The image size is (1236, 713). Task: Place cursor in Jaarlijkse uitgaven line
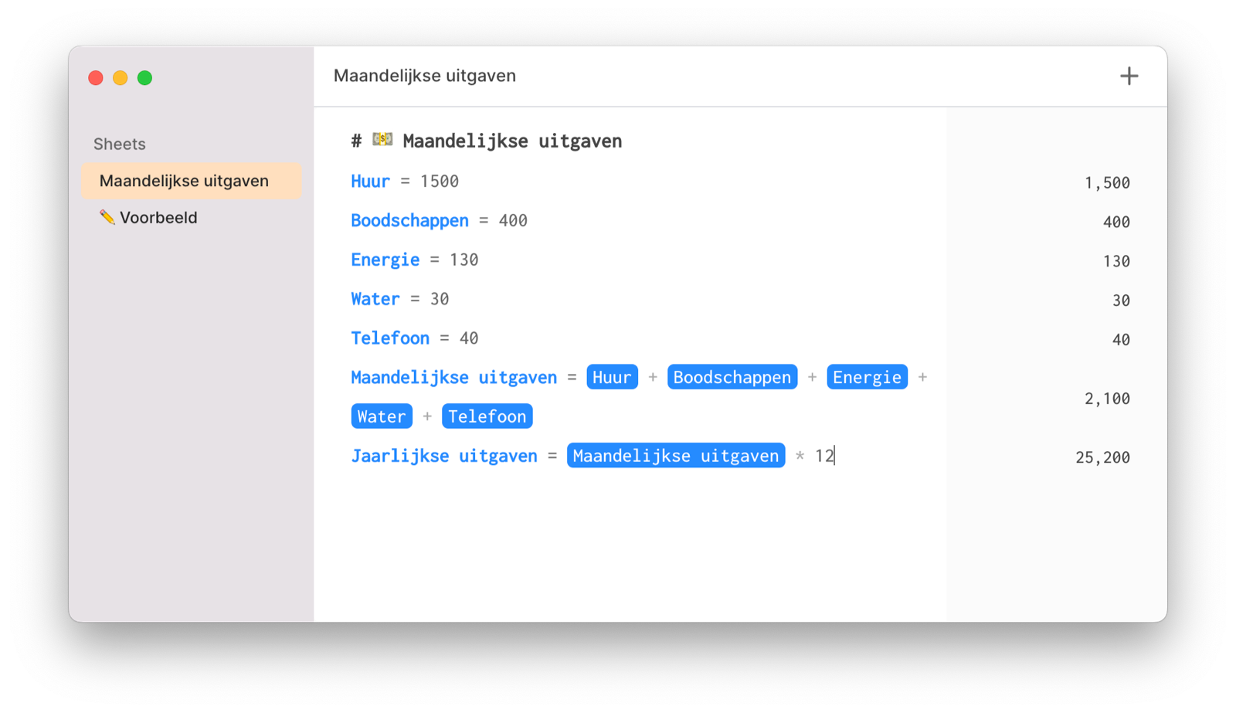click(593, 456)
